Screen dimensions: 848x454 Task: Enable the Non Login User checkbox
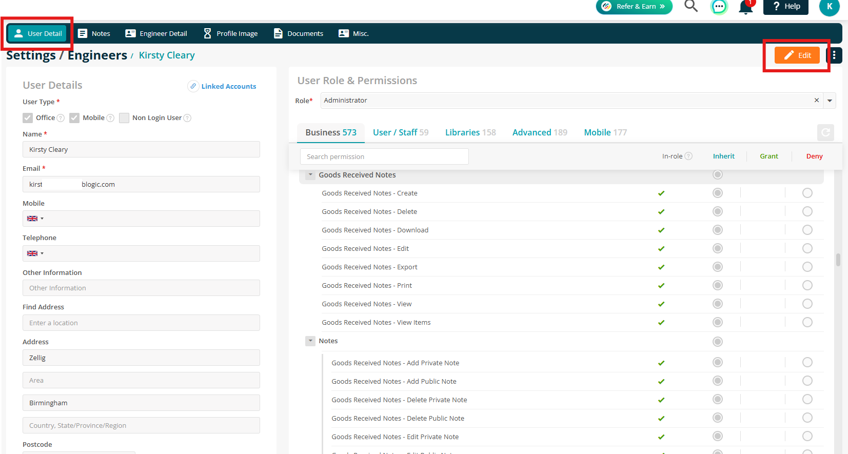(x=124, y=118)
